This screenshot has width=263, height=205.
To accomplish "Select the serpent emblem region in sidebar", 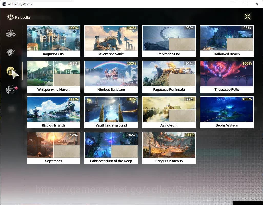I will click(11, 34).
